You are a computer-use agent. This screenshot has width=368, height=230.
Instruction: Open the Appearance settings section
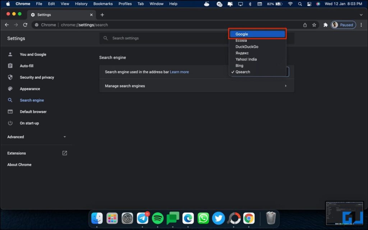[30, 89]
